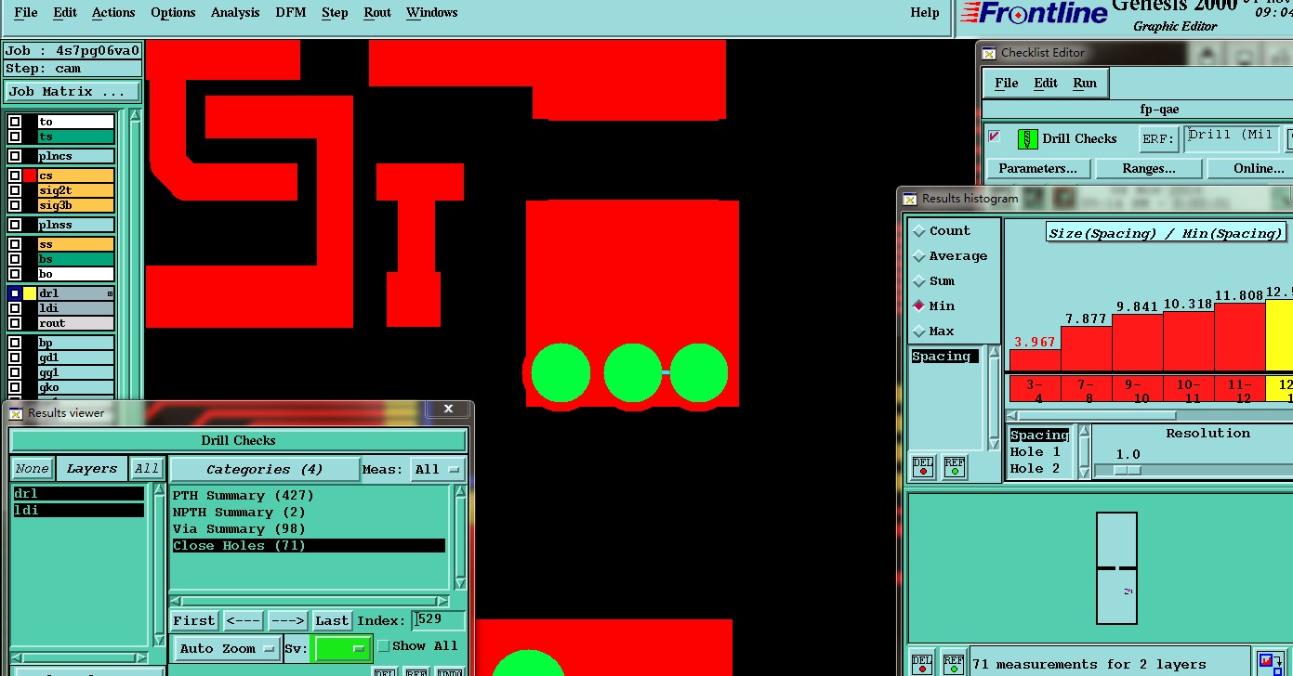The width and height of the screenshot is (1293, 676).
Task: Click the previous result arrow button
Action: (244, 621)
